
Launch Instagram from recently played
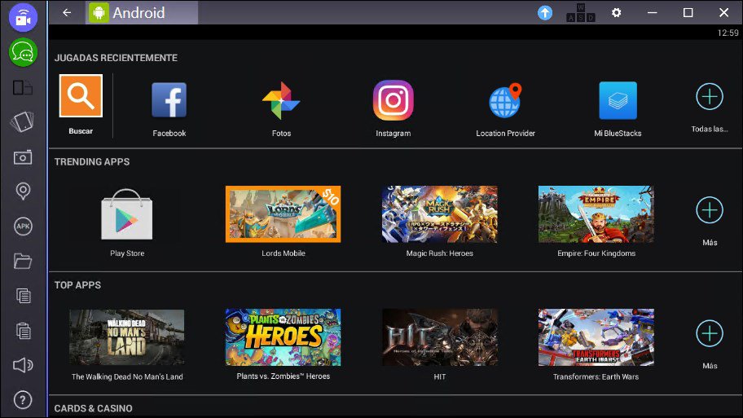[393, 100]
